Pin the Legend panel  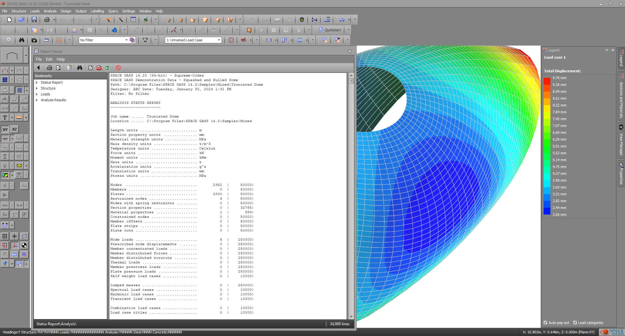606,50
